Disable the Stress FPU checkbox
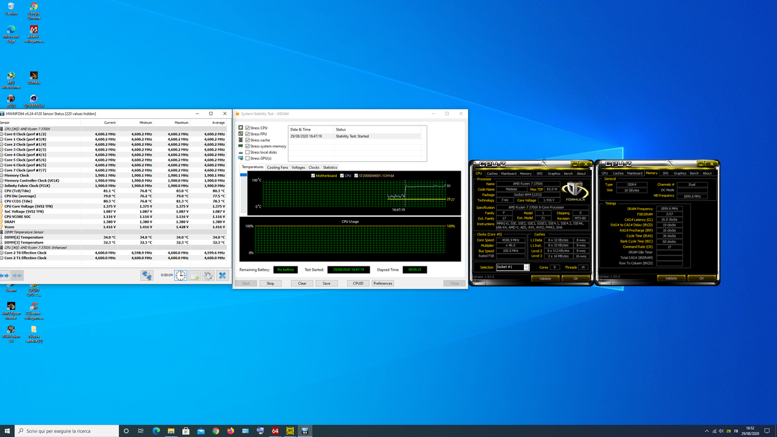 (x=246, y=134)
